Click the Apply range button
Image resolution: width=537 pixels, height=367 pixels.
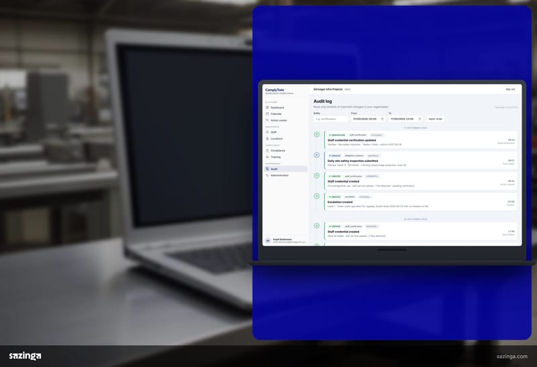(435, 119)
